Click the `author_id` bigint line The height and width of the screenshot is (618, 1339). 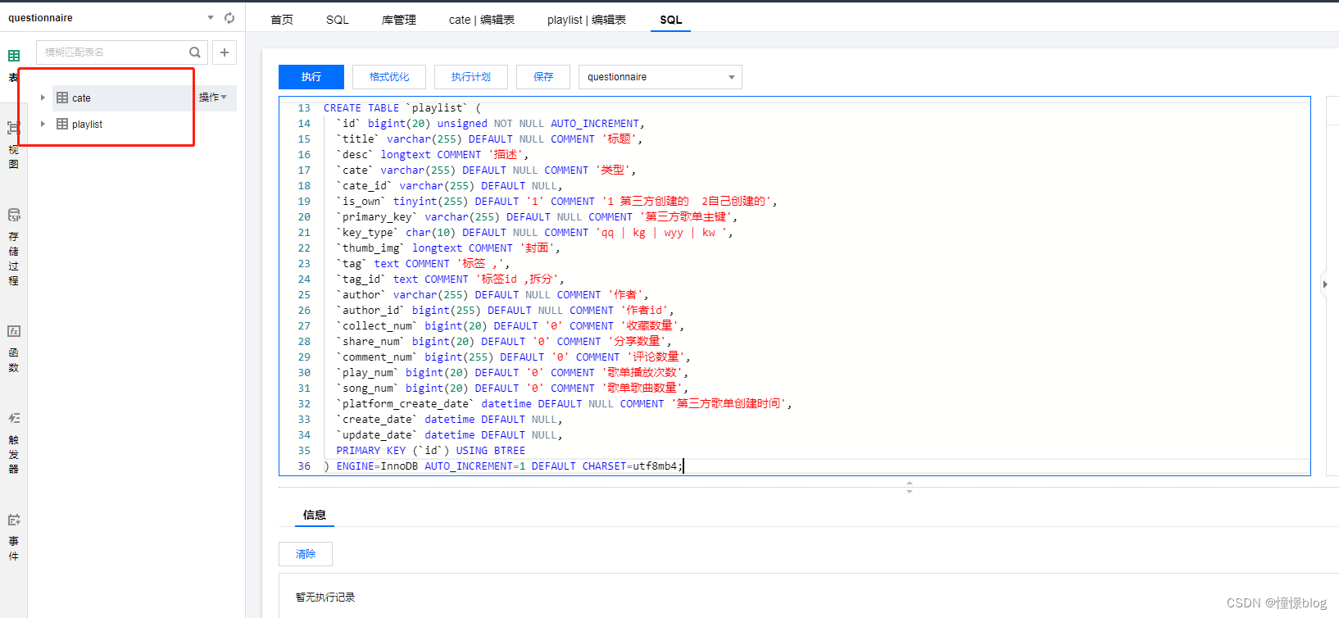point(505,311)
